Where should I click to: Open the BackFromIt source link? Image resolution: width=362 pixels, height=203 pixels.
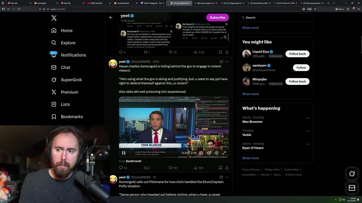[x=133, y=161]
